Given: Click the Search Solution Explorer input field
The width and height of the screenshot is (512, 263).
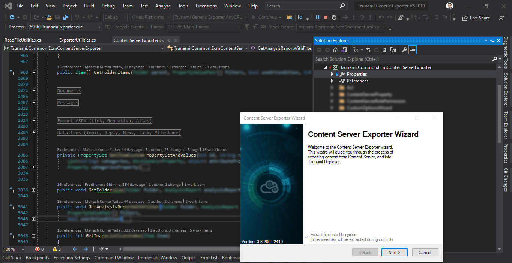Looking at the screenshot, I should (402, 59).
